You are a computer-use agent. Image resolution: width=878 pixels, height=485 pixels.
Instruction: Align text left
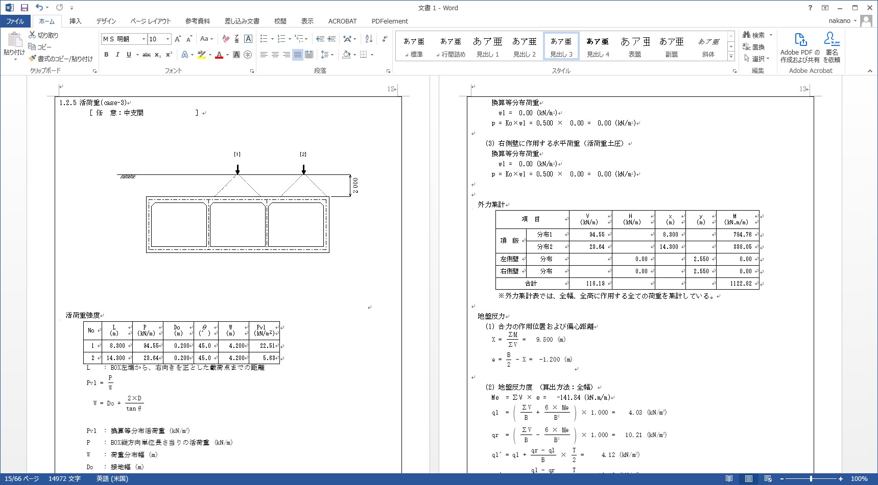tap(264, 55)
